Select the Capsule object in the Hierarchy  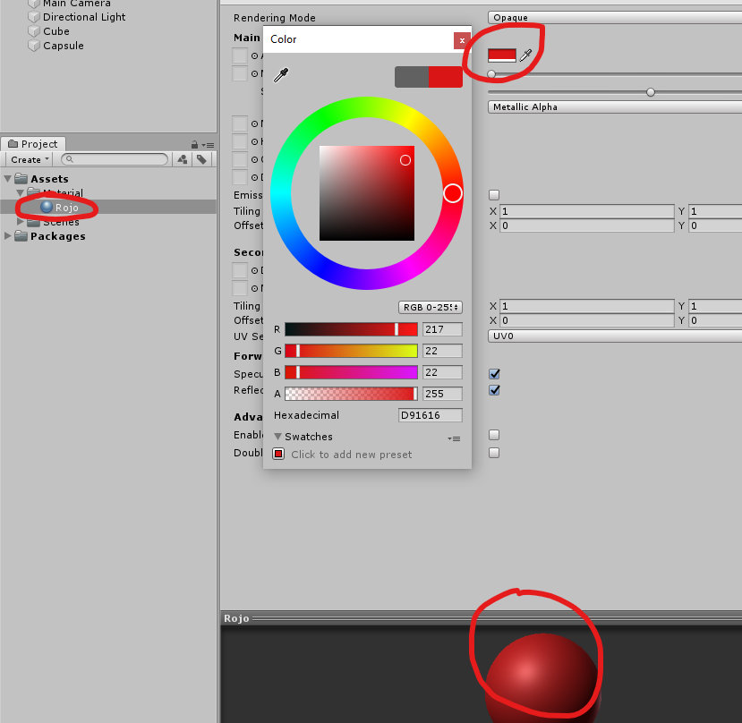(63, 46)
